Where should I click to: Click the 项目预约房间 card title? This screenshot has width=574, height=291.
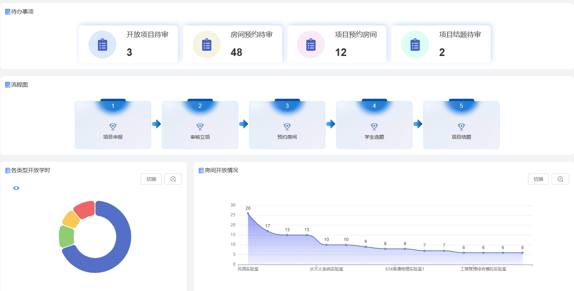point(356,35)
